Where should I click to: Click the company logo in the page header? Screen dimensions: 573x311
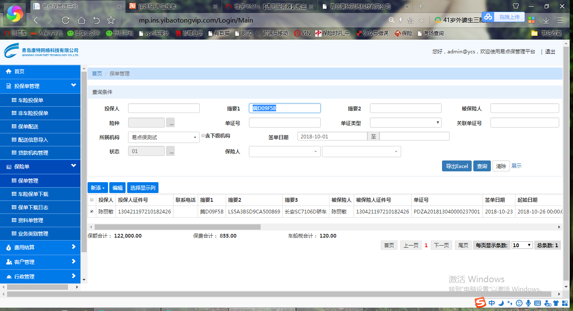[41, 51]
